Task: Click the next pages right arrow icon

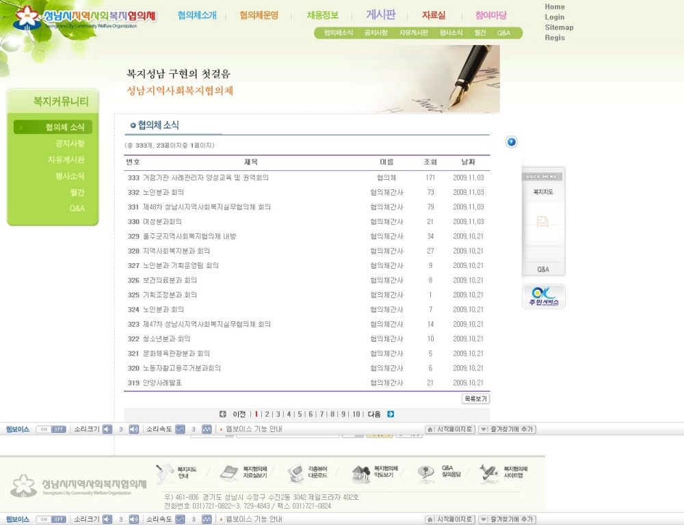Action: point(391,414)
